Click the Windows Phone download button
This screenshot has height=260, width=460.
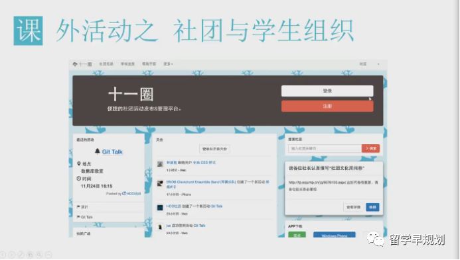335,235
